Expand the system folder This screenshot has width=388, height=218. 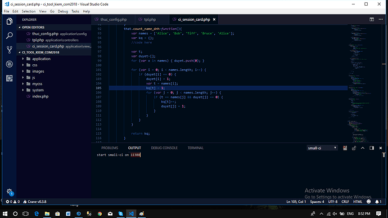click(54, 90)
